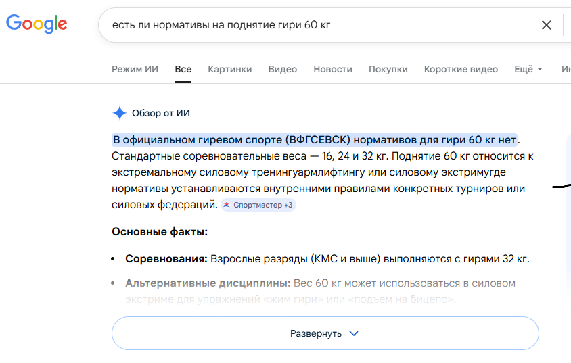Click the Спортмастер logo icon in the source chip

point(227,205)
